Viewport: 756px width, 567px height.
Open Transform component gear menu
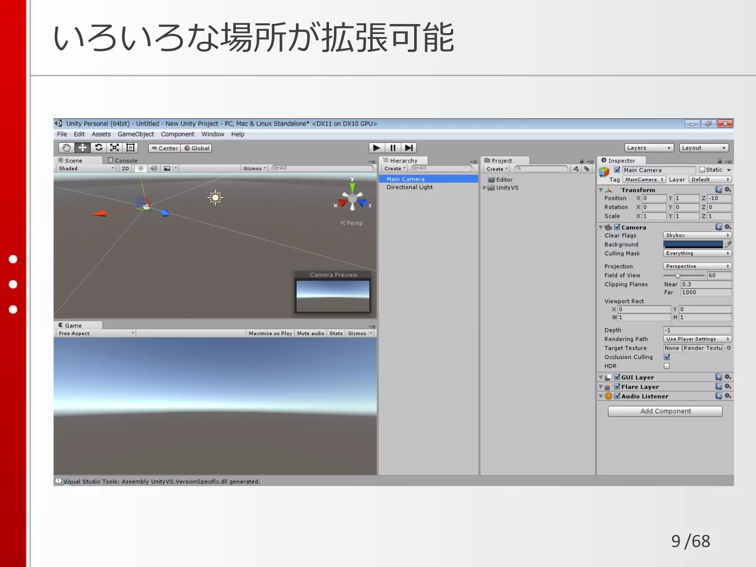[x=728, y=190]
